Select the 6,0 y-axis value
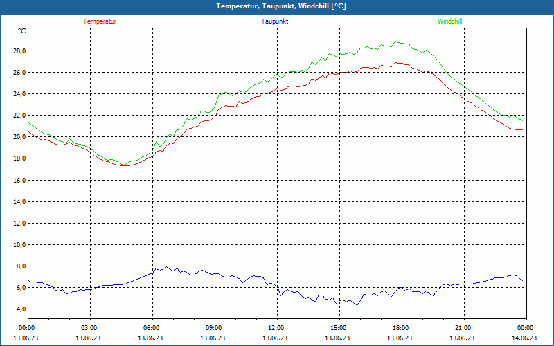 tap(21, 288)
